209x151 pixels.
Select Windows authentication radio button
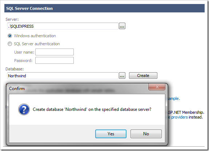pyautogui.click(x=10, y=36)
